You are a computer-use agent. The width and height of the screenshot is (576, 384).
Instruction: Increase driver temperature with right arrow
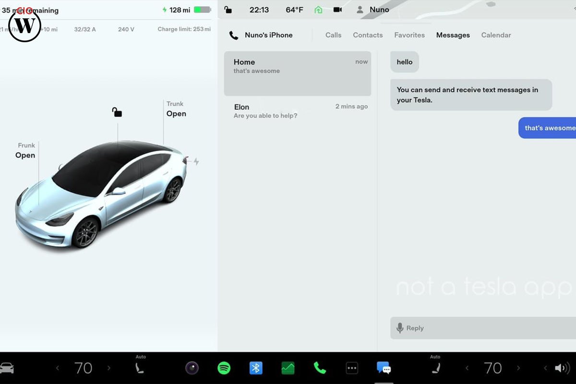pos(108,368)
